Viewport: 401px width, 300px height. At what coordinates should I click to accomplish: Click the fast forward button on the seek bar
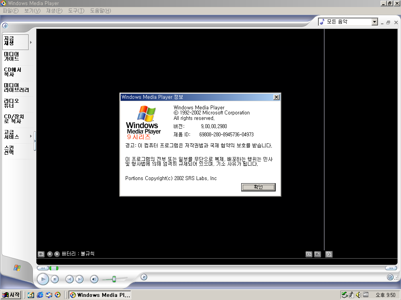[x=391, y=268]
